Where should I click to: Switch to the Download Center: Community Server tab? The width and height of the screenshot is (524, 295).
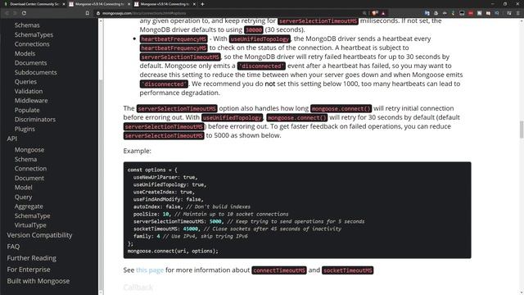(x=34, y=4)
